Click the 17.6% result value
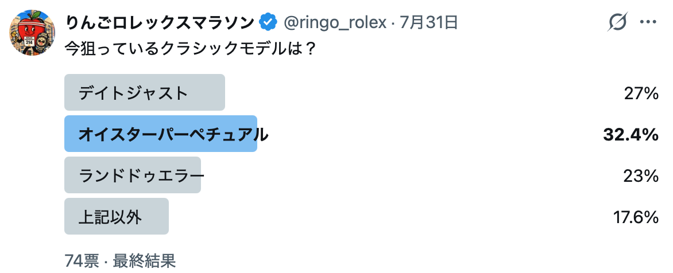The width and height of the screenshot is (673, 273). 636,217
